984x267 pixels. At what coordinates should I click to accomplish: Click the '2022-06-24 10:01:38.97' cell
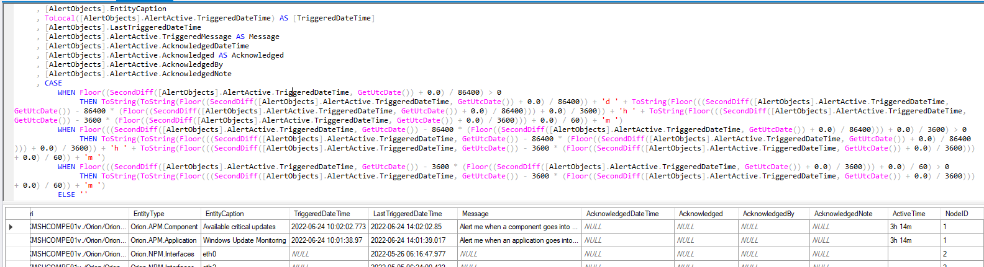[x=329, y=240]
